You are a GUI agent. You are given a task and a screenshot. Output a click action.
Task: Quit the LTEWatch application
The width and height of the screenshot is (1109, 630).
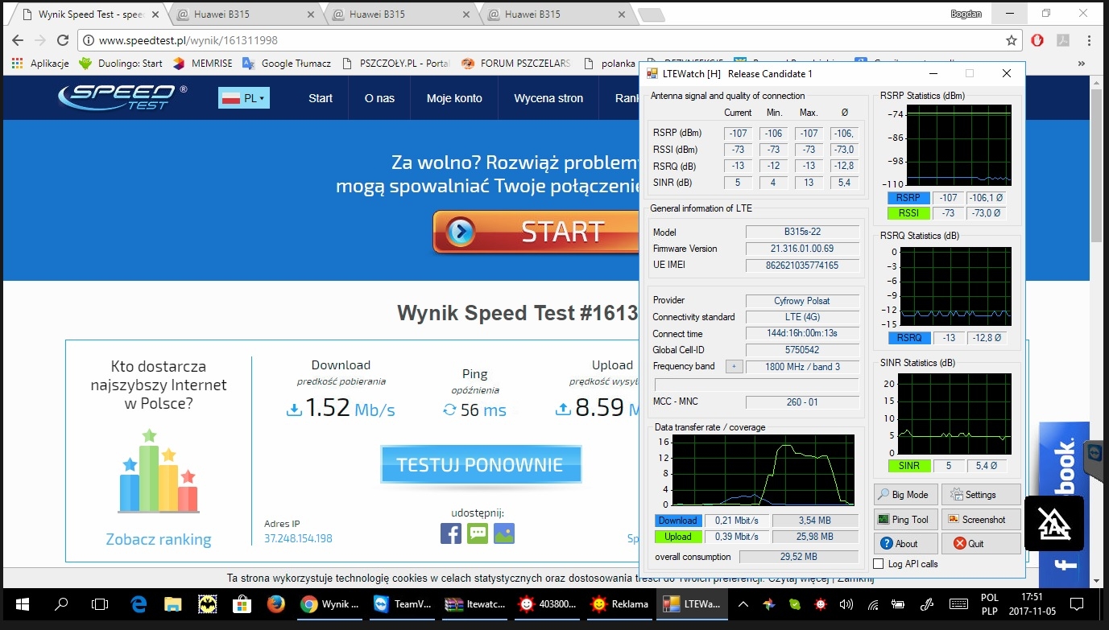tap(981, 543)
